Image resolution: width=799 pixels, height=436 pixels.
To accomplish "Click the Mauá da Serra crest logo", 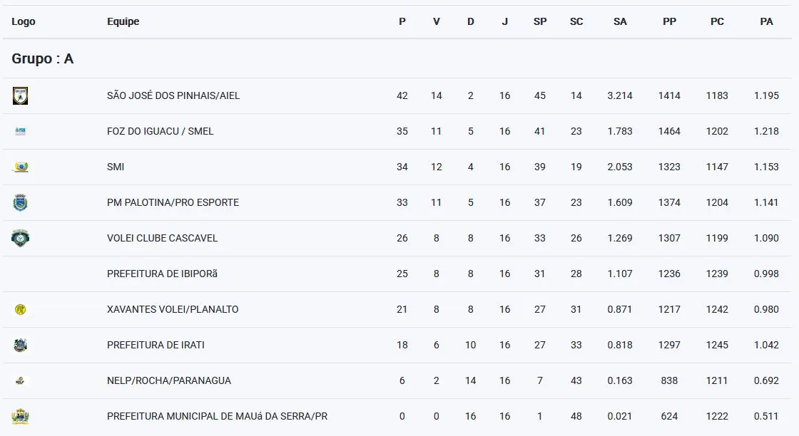I will (21, 416).
